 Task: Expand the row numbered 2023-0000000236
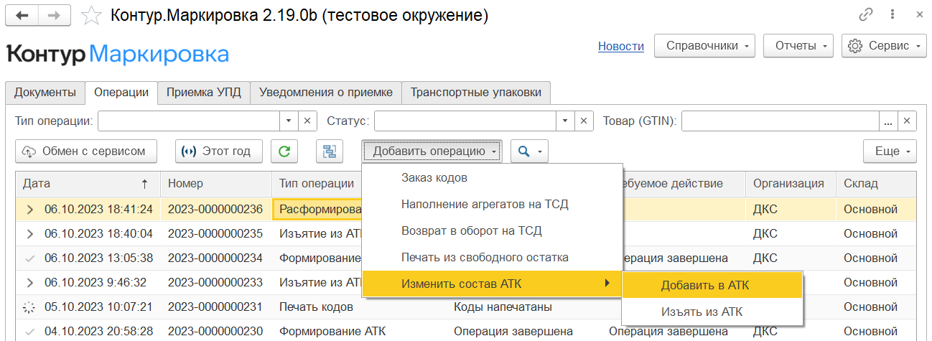click(x=30, y=210)
